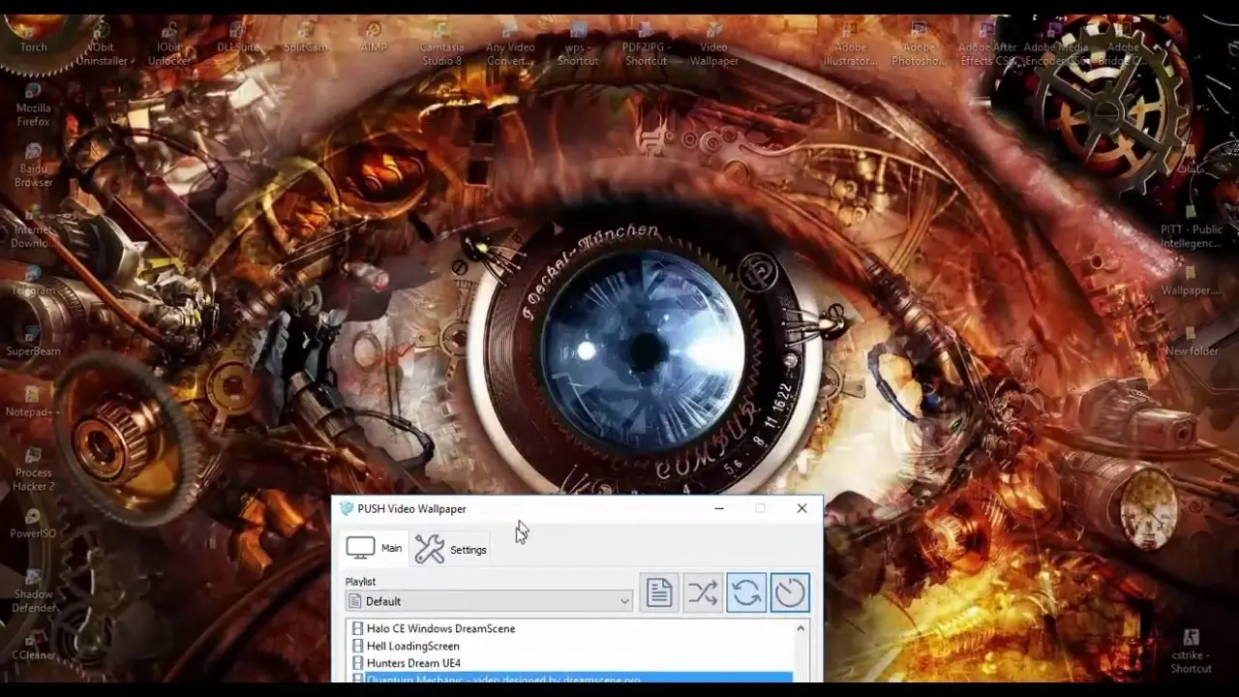Launch SplitCam desktop icon
Image resolution: width=1239 pixels, height=697 pixels.
pyautogui.click(x=306, y=39)
